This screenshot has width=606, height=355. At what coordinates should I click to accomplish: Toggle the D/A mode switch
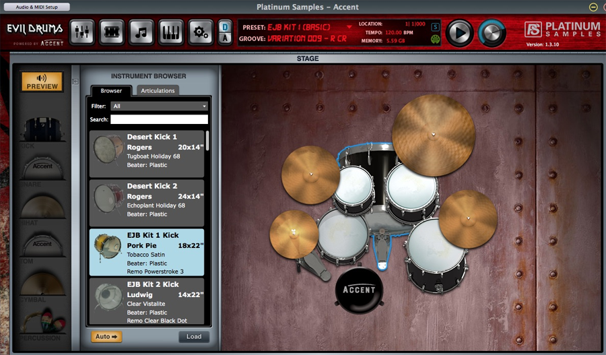pos(226,32)
